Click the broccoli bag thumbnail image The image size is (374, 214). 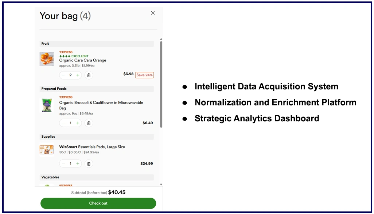pyautogui.click(x=47, y=105)
